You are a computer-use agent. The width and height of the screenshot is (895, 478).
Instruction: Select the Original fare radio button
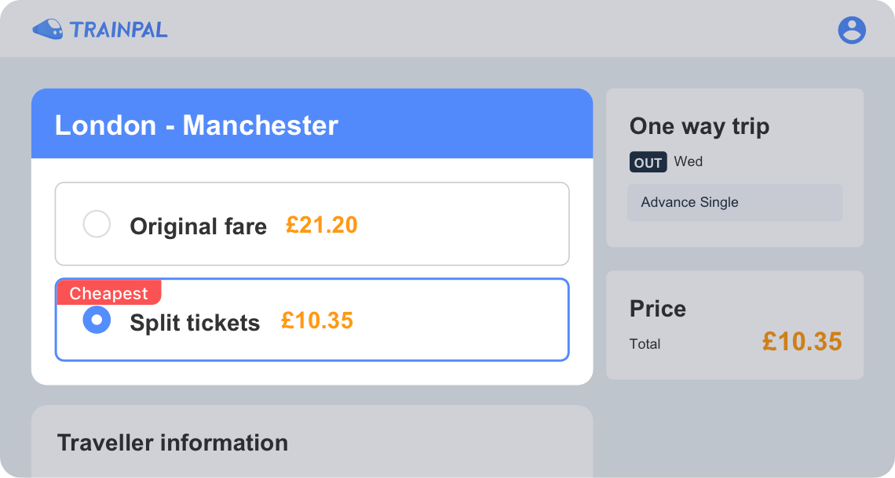(x=97, y=223)
